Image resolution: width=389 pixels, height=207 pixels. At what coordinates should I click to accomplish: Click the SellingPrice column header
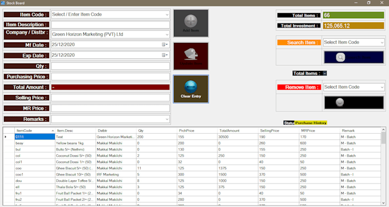(279, 130)
